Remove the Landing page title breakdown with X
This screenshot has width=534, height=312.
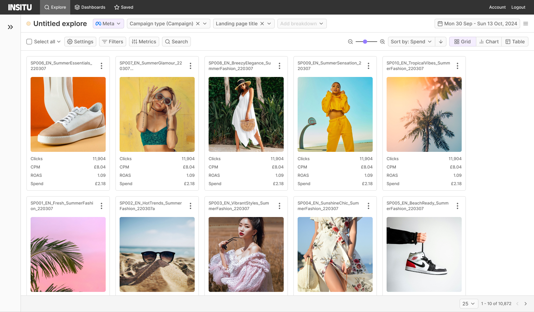point(262,24)
